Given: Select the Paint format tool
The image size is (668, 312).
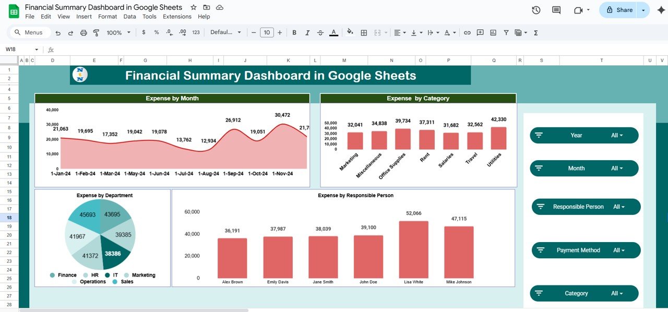Looking at the screenshot, I should pyautogui.click(x=96, y=32).
